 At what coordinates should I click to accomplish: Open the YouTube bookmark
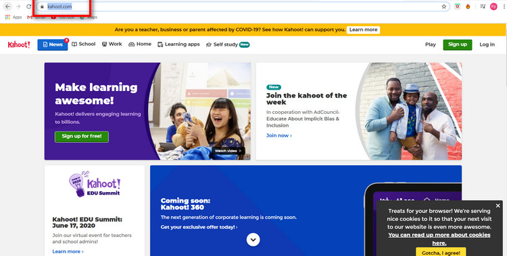tap(63, 17)
